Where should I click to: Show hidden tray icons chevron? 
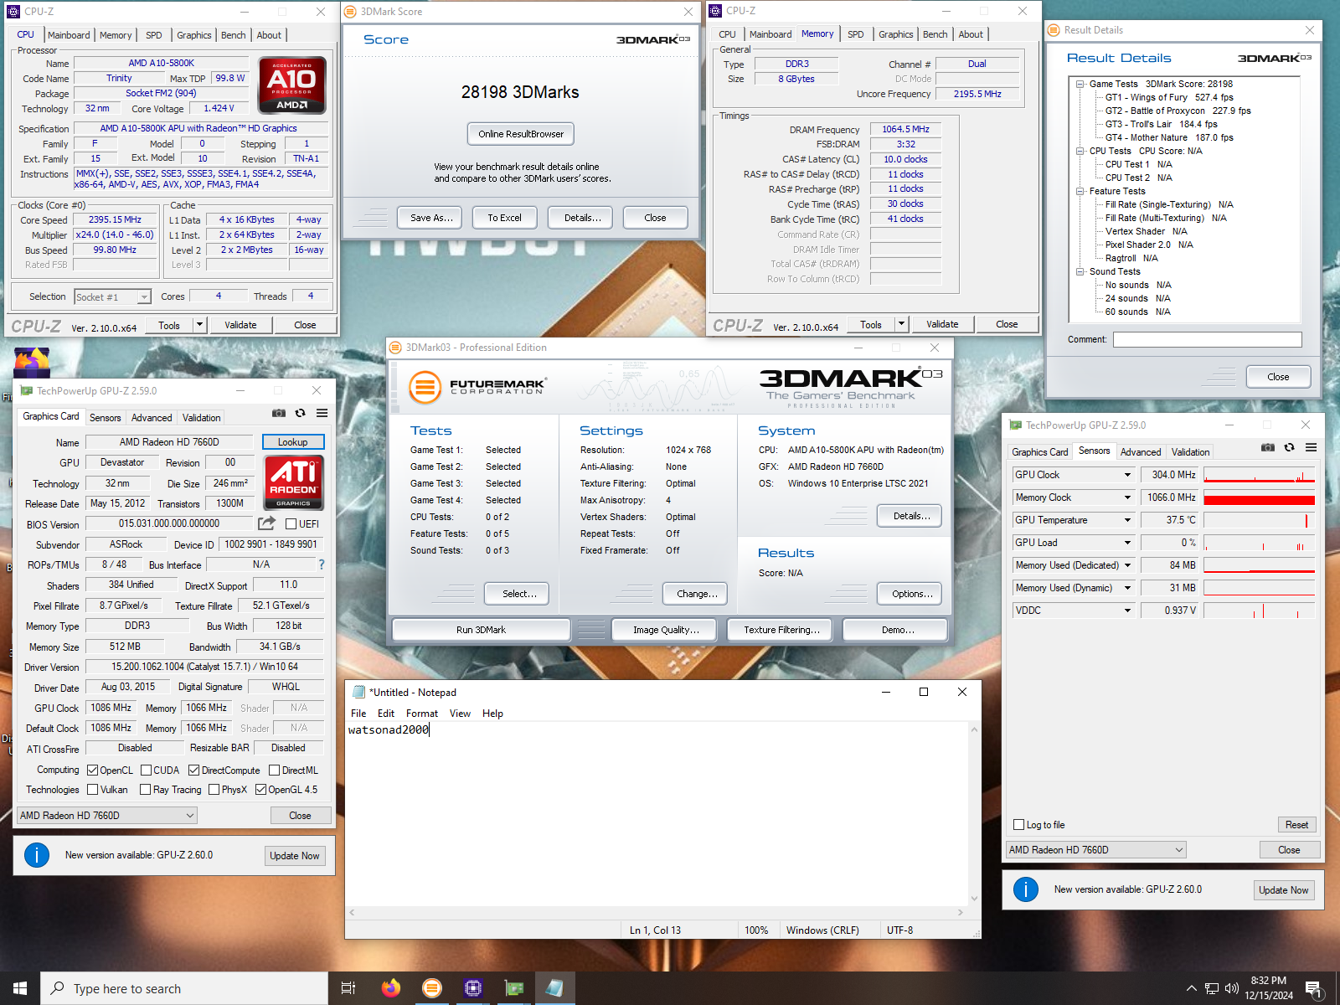pyautogui.click(x=1191, y=988)
